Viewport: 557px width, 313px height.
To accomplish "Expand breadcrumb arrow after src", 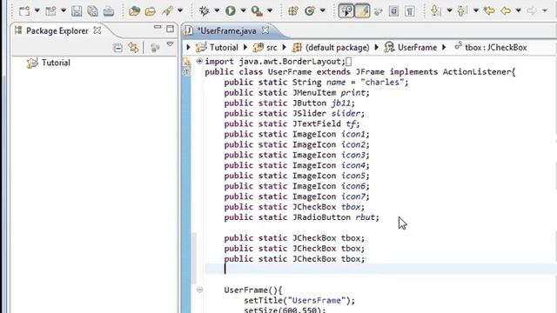I will 284,48.
